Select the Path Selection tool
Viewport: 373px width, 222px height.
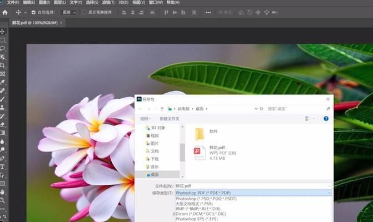pos(2,175)
